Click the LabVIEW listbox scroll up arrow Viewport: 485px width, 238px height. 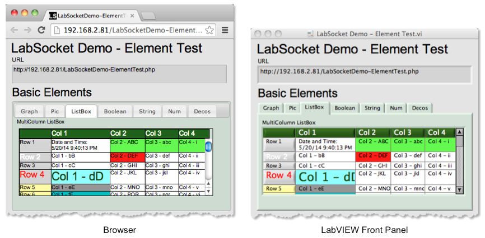coord(460,132)
